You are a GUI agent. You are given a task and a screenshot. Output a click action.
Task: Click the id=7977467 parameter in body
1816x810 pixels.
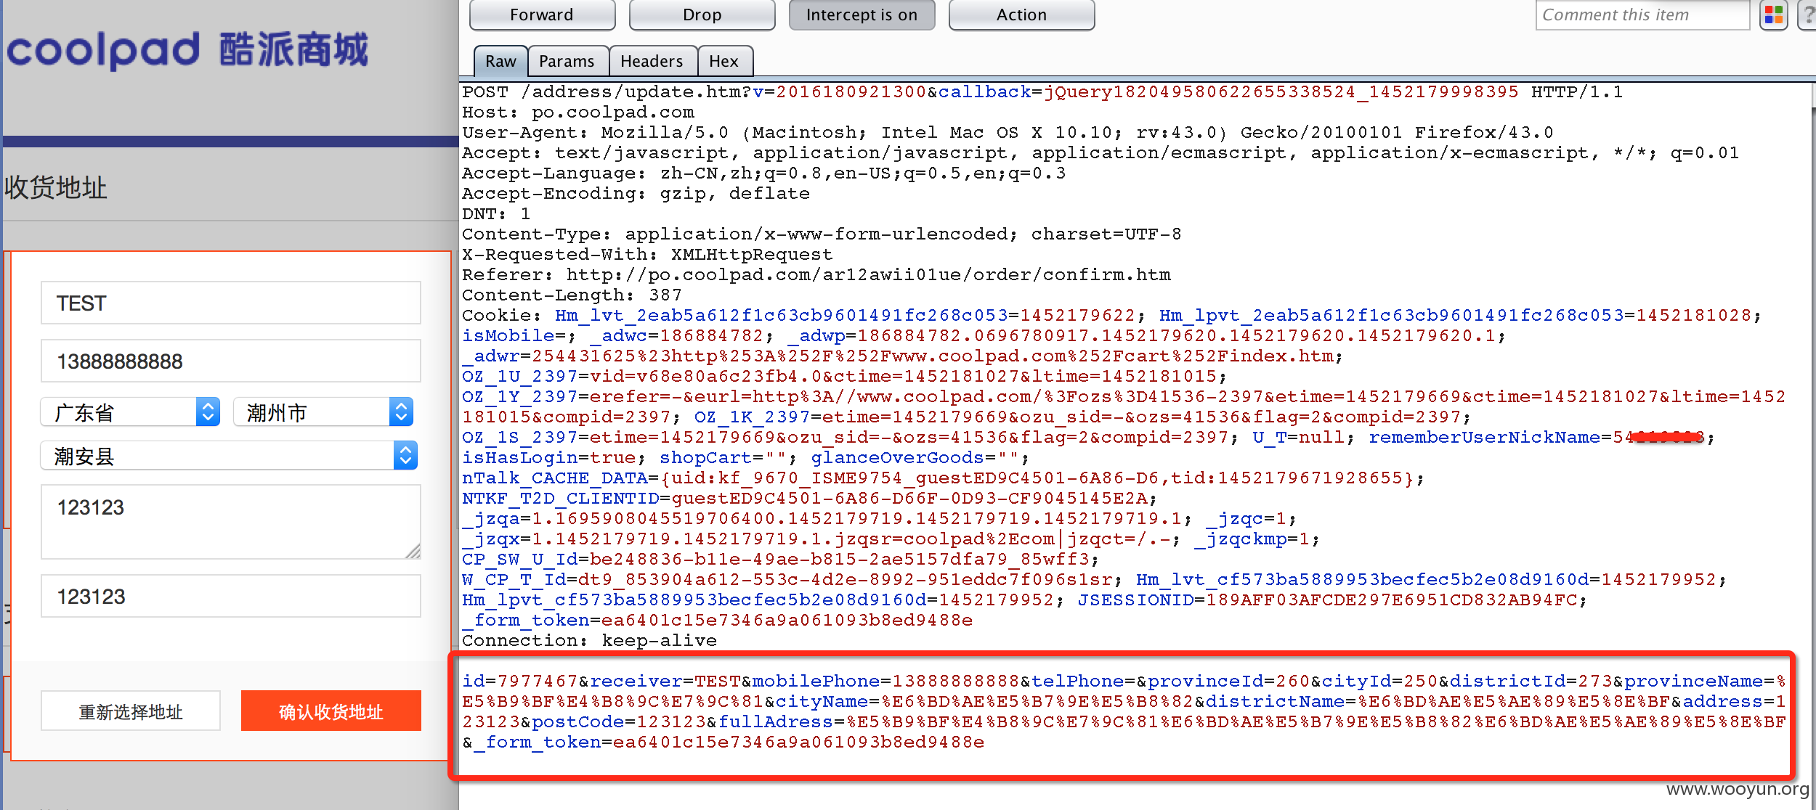coord(520,682)
